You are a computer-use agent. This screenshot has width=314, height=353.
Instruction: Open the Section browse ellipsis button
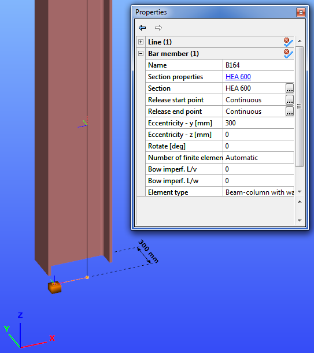pos(290,88)
